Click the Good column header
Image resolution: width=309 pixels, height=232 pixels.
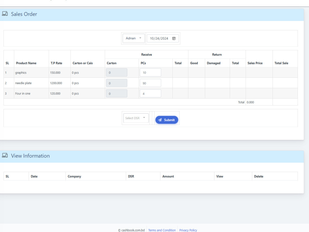click(x=194, y=63)
